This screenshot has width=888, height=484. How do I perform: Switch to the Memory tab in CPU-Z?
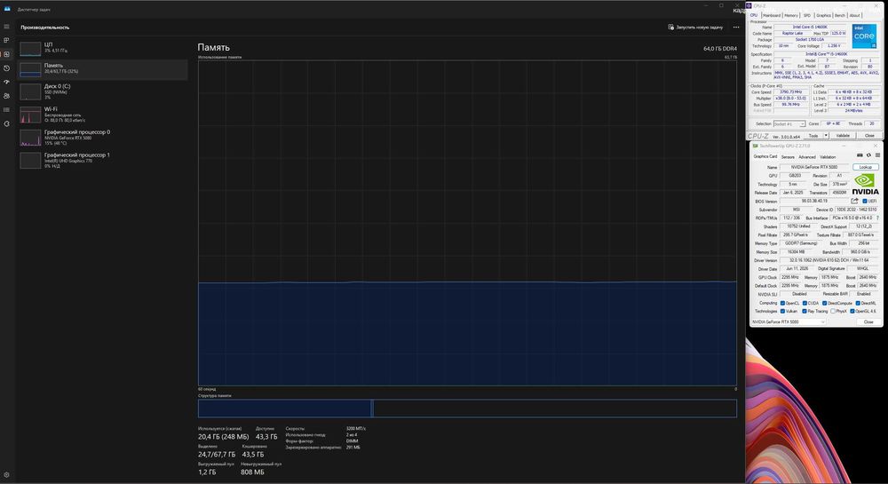tap(791, 15)
